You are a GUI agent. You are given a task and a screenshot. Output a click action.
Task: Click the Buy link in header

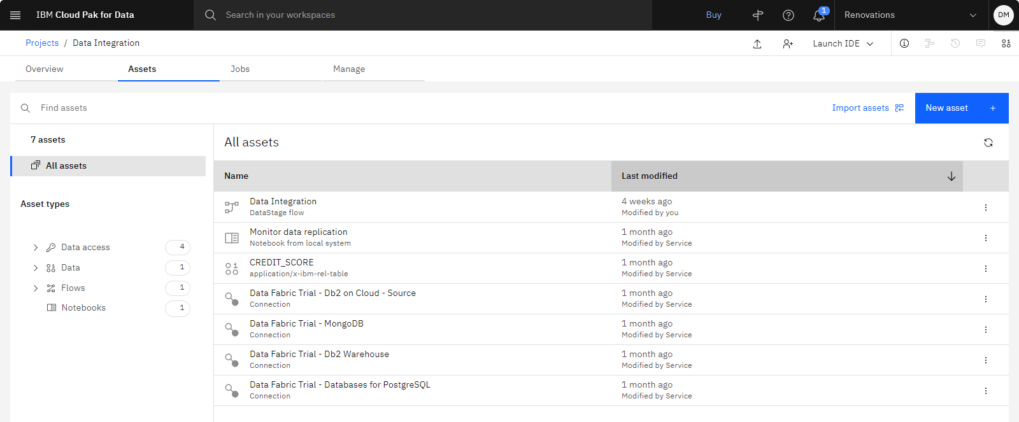[x=713, y=15]
